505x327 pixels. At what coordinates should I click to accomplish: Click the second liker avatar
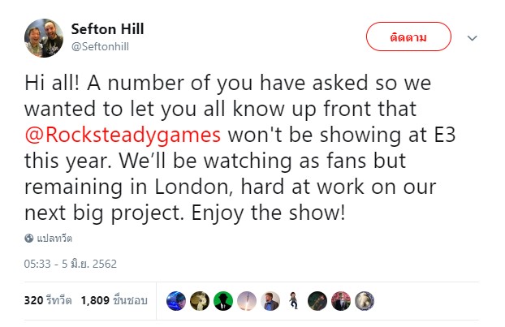(200, 300)
